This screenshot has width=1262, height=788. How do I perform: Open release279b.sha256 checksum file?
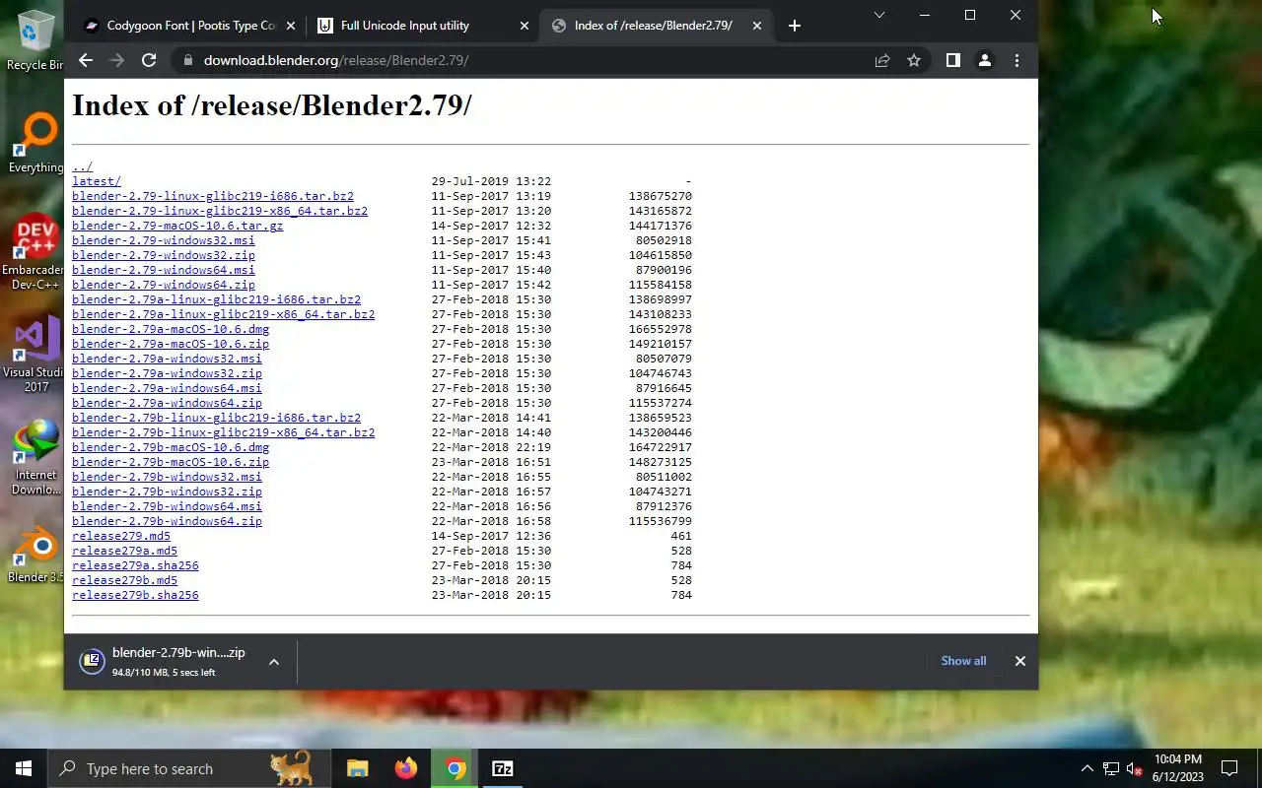click(x=135, y=595)
